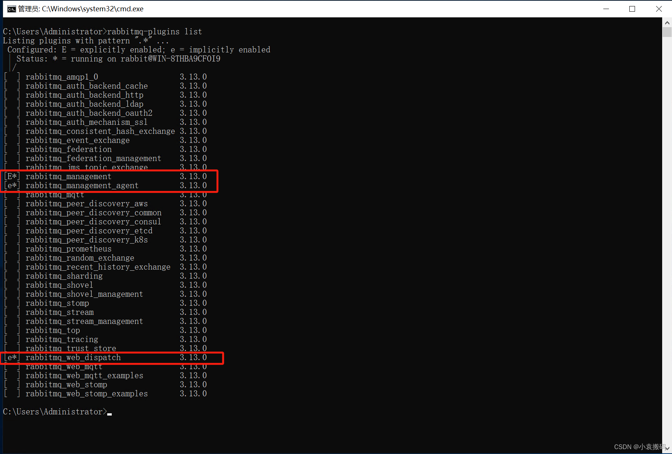The width and height of the screenshot is (672, 454).
Task: Maximize the cmd.exe window
Action: pyautogui.click(x=632, y=9)
